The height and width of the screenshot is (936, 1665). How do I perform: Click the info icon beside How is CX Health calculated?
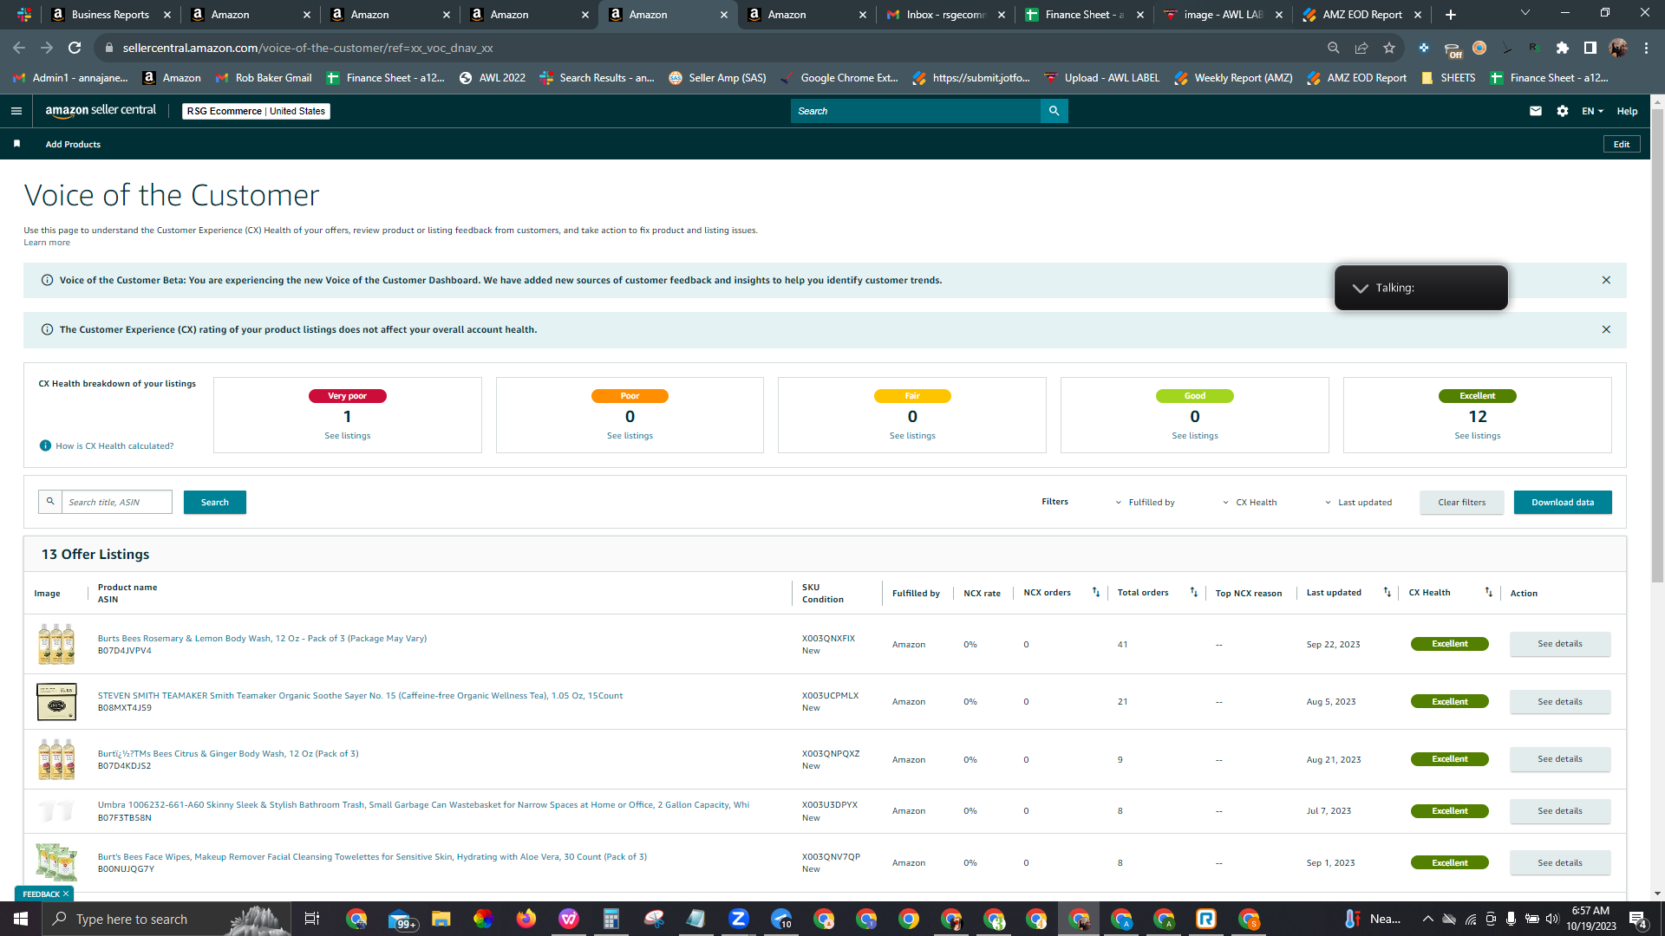click(45, 445)
